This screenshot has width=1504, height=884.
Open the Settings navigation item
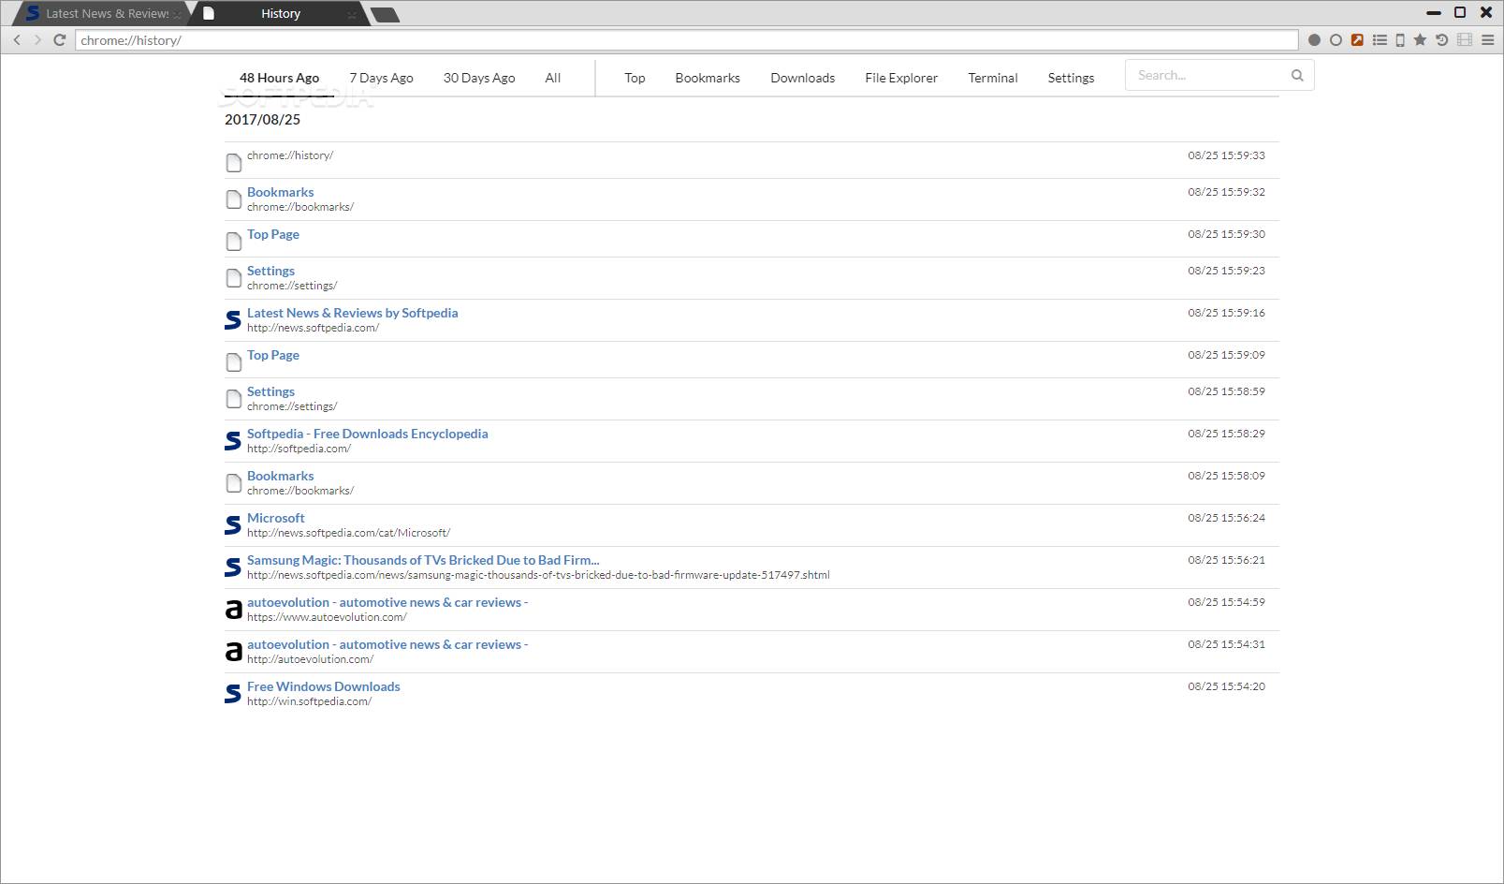[x=1071, y=78]
